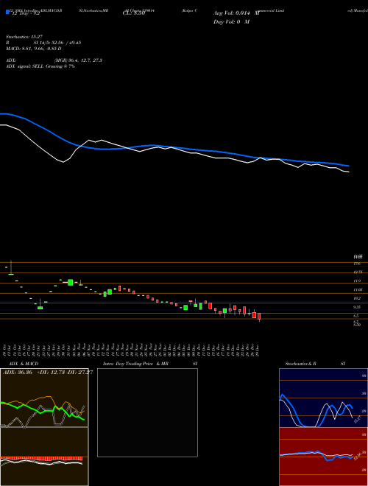Click the red MACD histogram bars

pos(41,459)
